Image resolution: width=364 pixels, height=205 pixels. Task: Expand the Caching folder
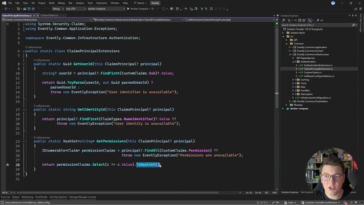(x=293, y=80)
